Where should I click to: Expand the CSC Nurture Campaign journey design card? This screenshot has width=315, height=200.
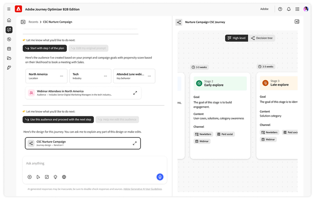134,143
